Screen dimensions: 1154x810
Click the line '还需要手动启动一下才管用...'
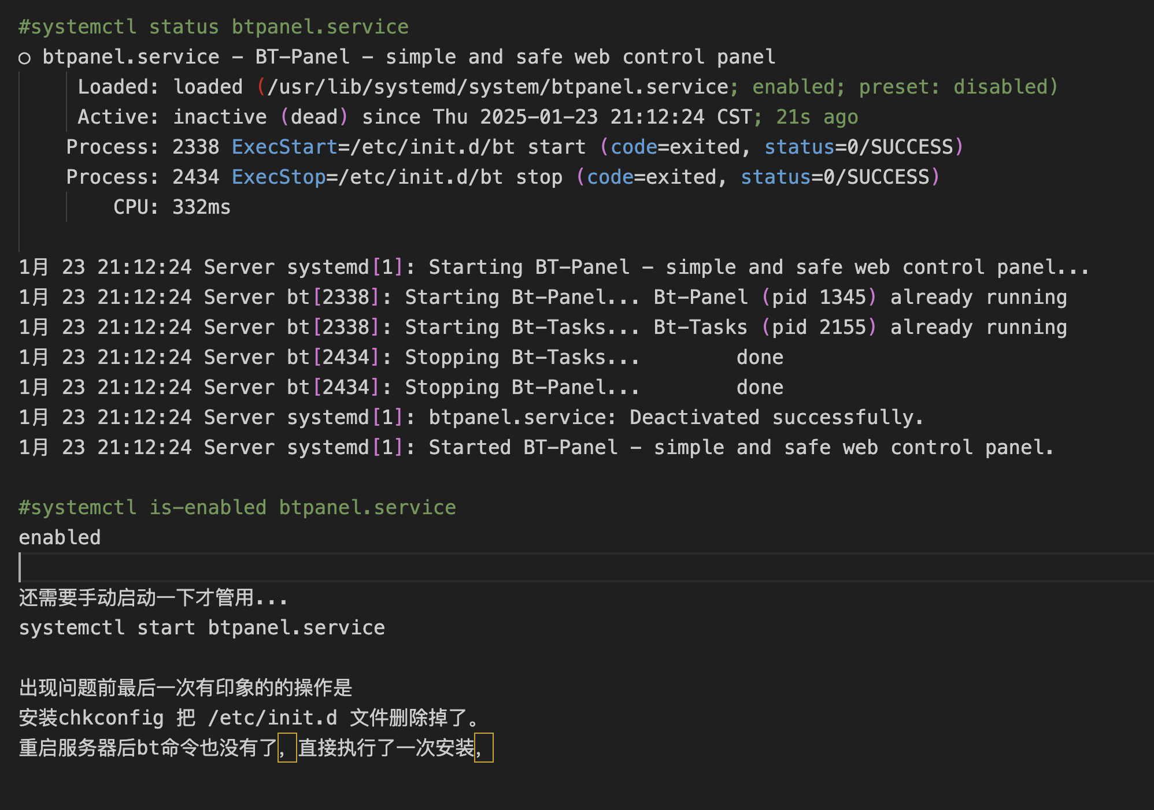pyautogui.click(x=153, y=597)
